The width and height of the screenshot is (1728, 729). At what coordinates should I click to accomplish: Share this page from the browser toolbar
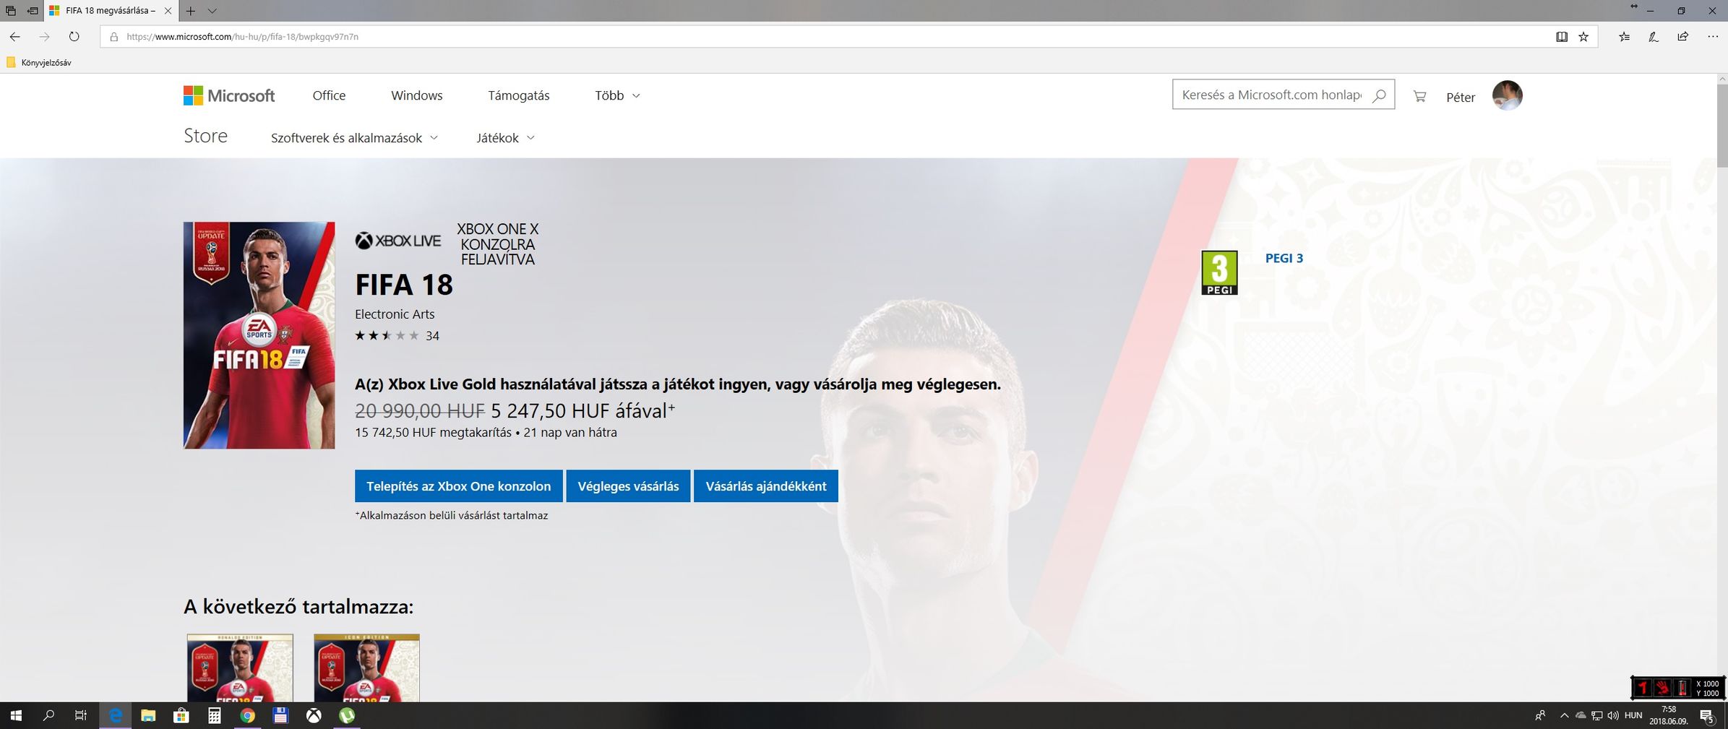coord(1683,37)
